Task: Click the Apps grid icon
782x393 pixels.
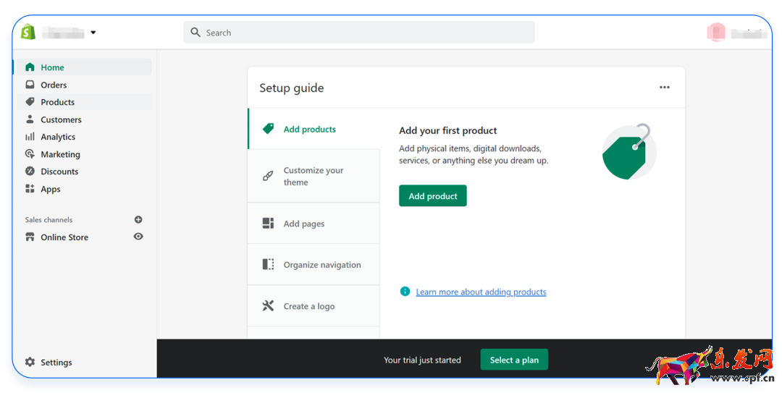Action: pyautogui.click(x=30, y=189)
